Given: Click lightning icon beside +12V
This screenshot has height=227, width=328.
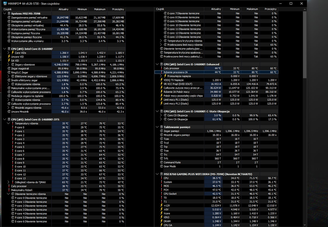Looking at the screenshot, I should (x=161, y=206).
